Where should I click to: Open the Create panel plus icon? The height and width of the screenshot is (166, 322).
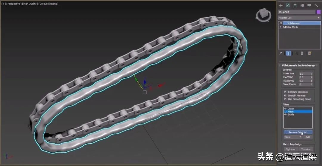pos(281,6)
